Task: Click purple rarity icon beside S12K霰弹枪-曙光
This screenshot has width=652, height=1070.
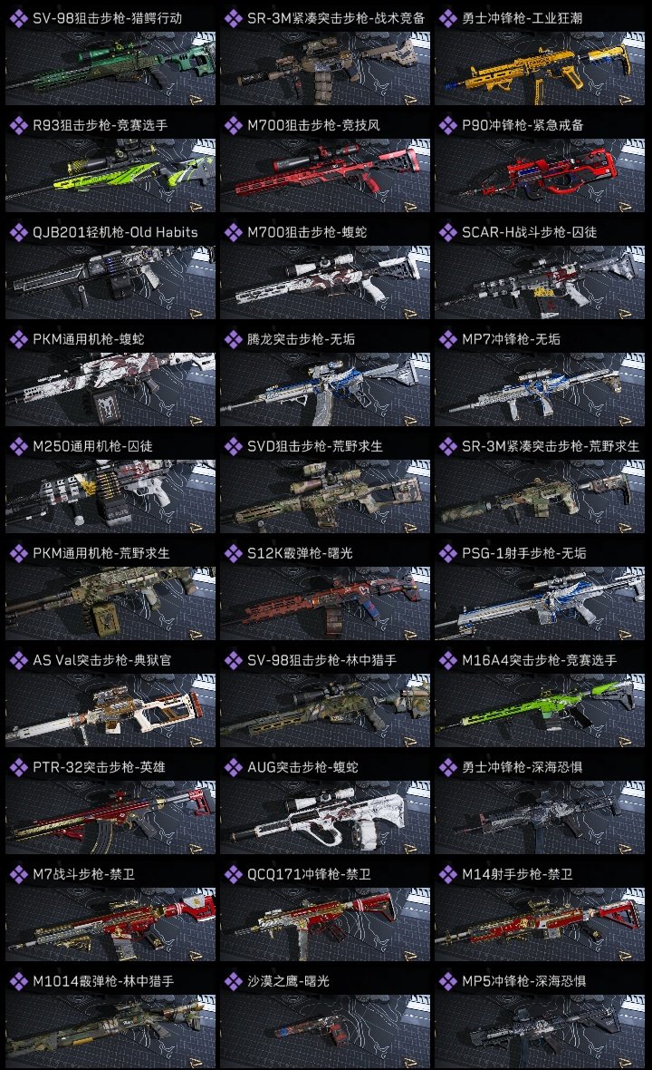Action: pyautogui.click(x=233, y=553)
